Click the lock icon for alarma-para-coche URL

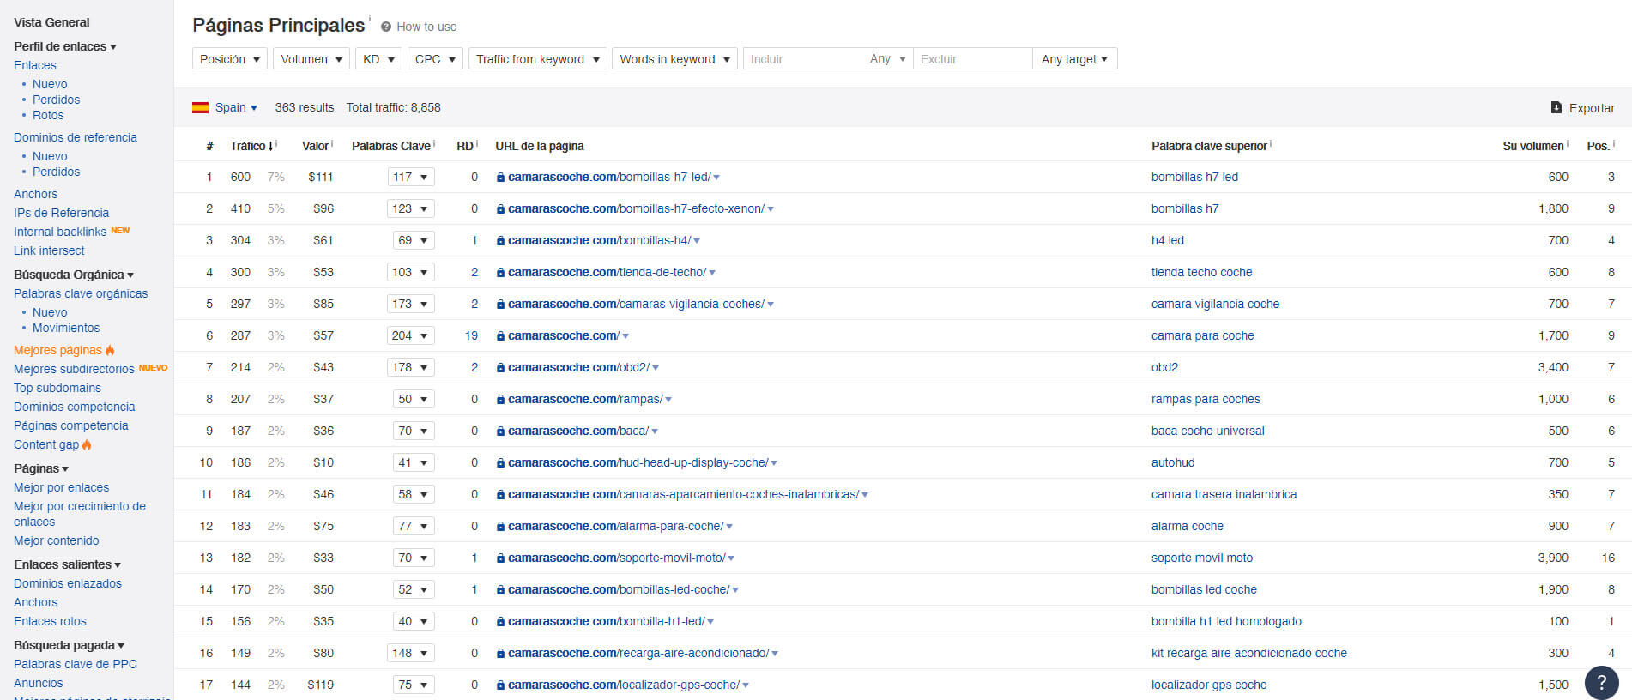click(x=500, y=527)
